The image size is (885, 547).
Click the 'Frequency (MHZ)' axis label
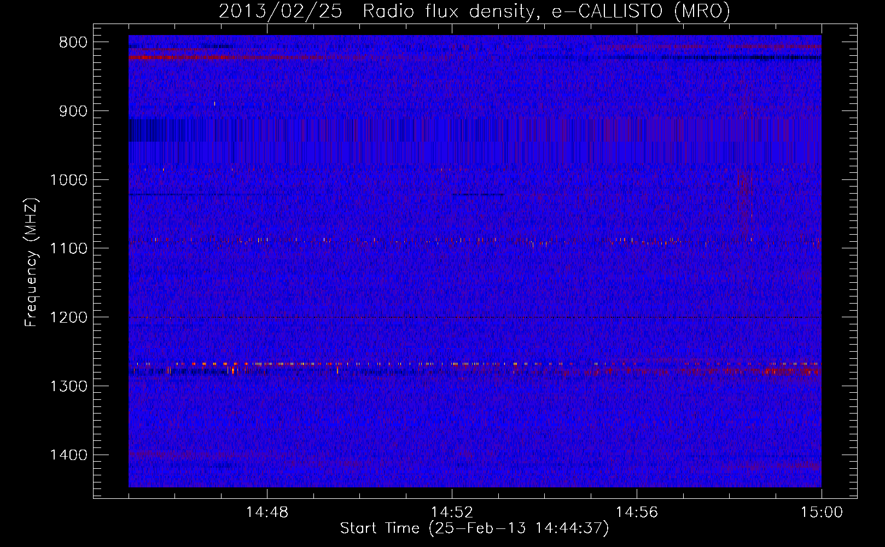coord(31,263)
